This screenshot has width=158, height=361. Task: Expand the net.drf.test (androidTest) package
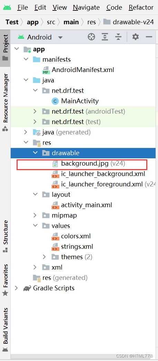(x=35, y=112)
